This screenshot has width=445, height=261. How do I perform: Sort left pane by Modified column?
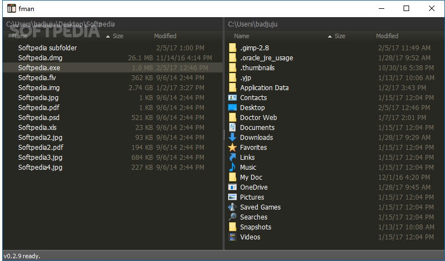point(165,36)
